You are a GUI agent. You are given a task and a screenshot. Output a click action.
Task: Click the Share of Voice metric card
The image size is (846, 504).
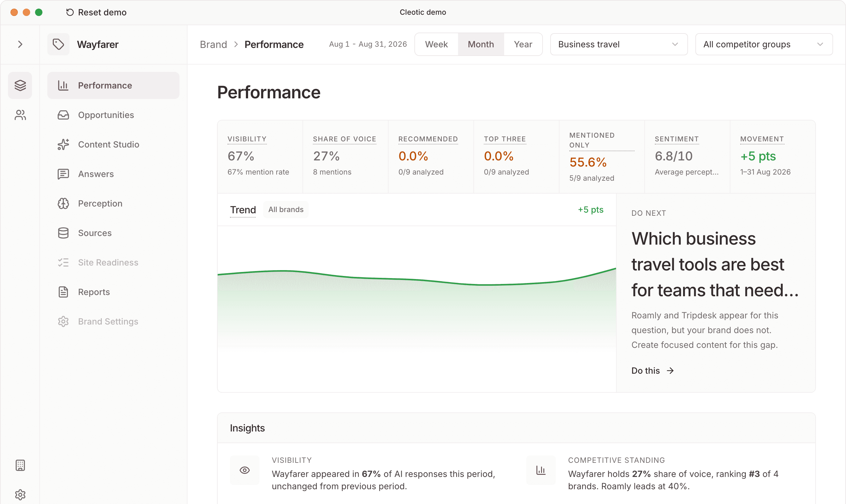pos(346,156)
